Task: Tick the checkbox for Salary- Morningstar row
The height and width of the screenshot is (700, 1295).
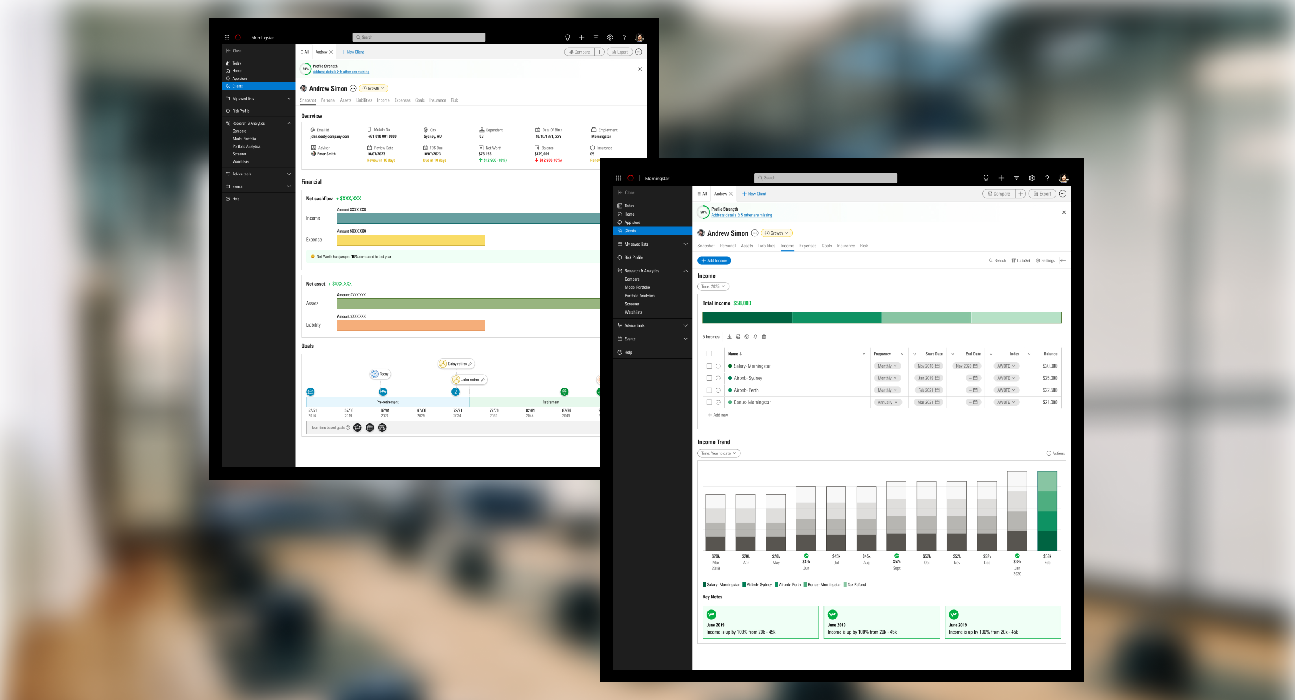Action: point(709,366)
